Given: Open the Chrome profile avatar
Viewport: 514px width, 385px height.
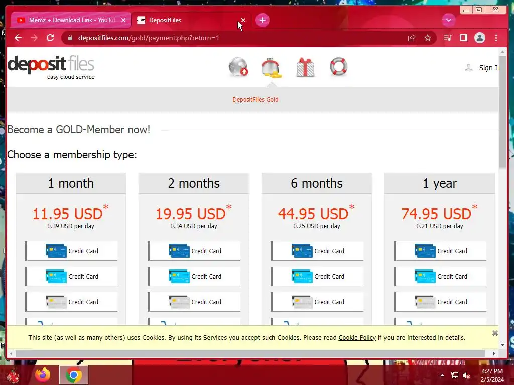Looking at the screenshot, I should [x=479, y=38].
